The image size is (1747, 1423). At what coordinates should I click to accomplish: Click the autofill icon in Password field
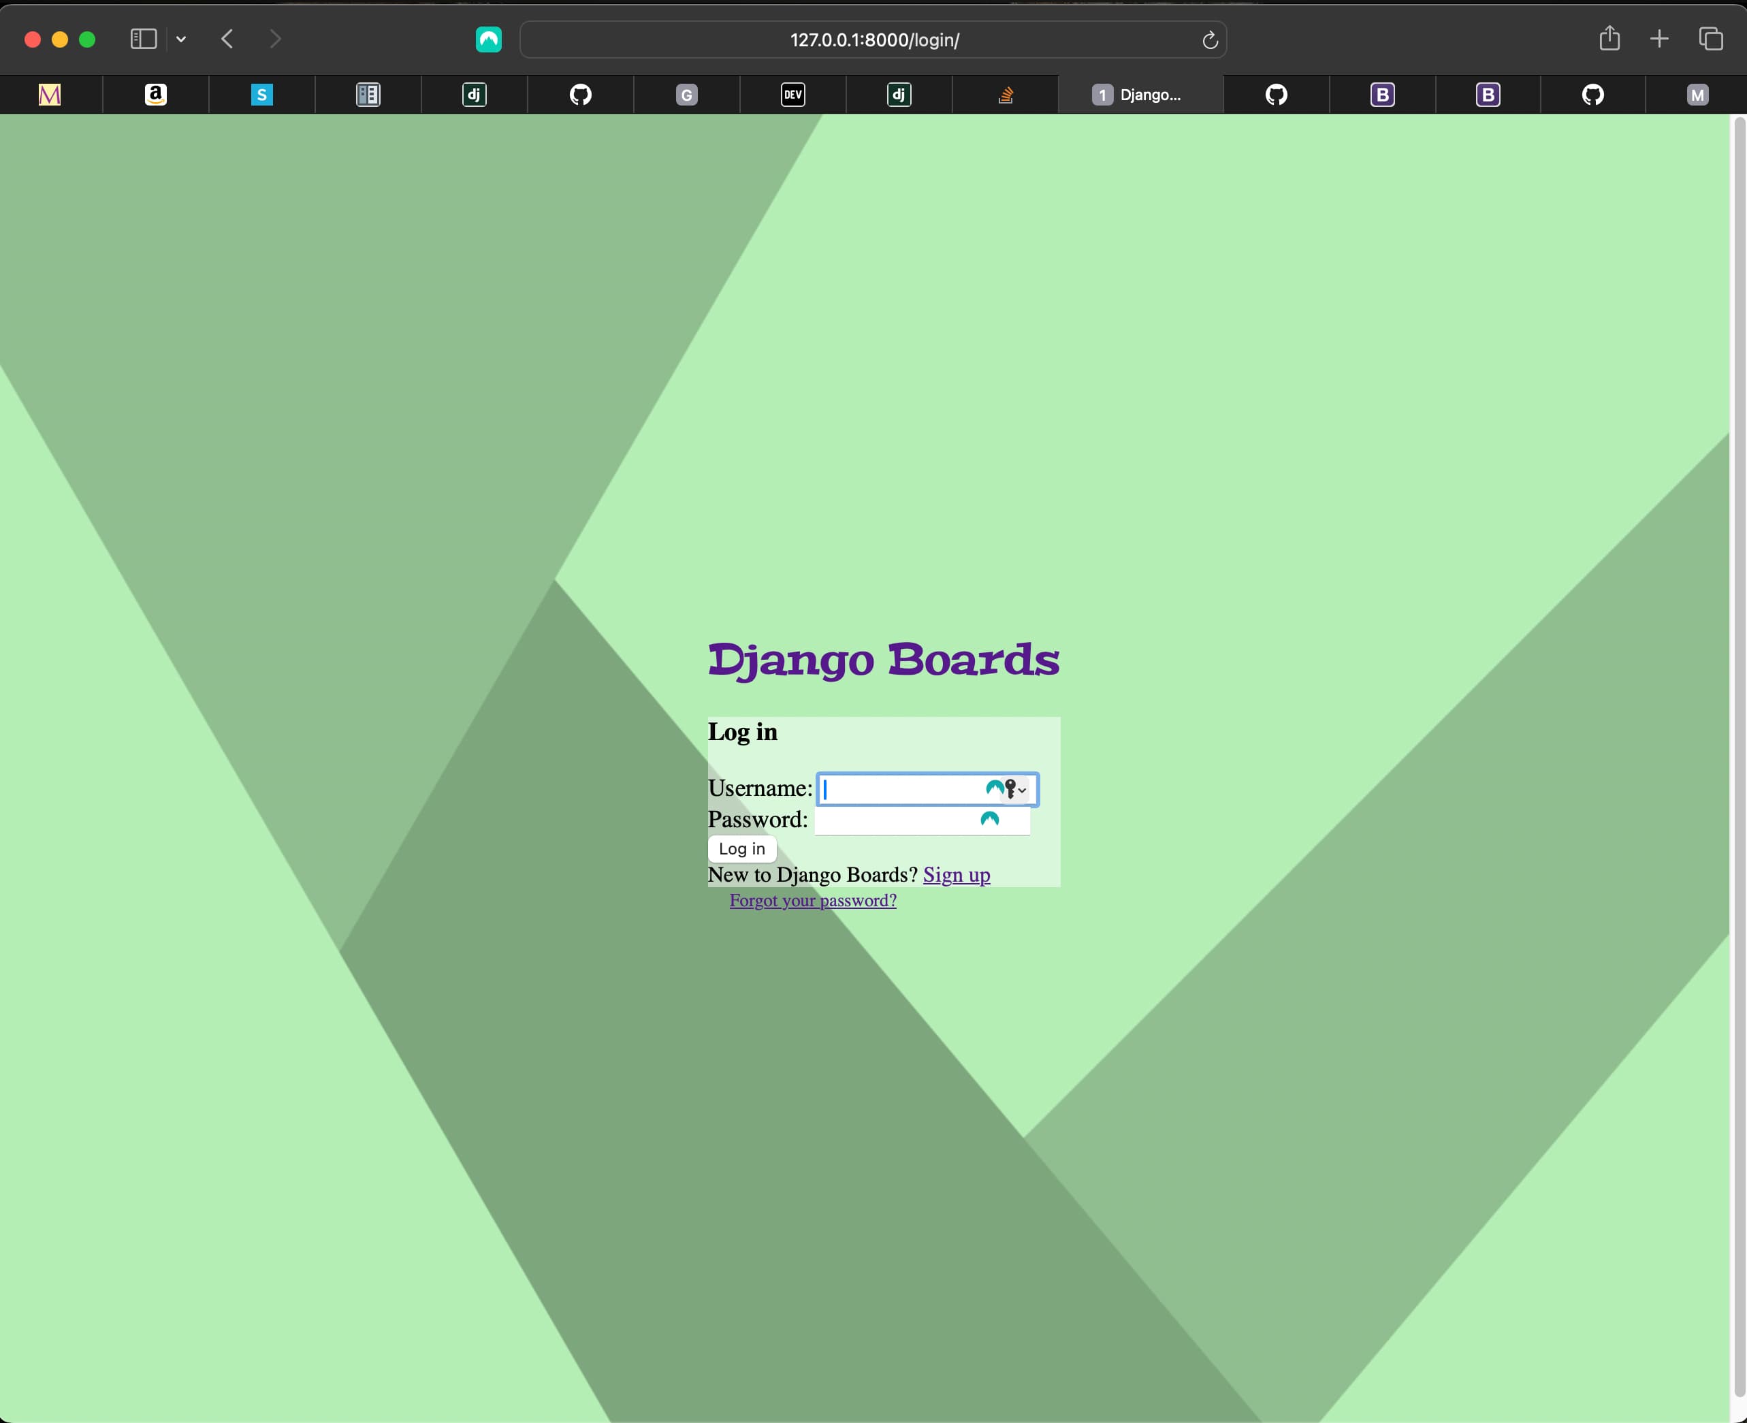coord(989,819)
